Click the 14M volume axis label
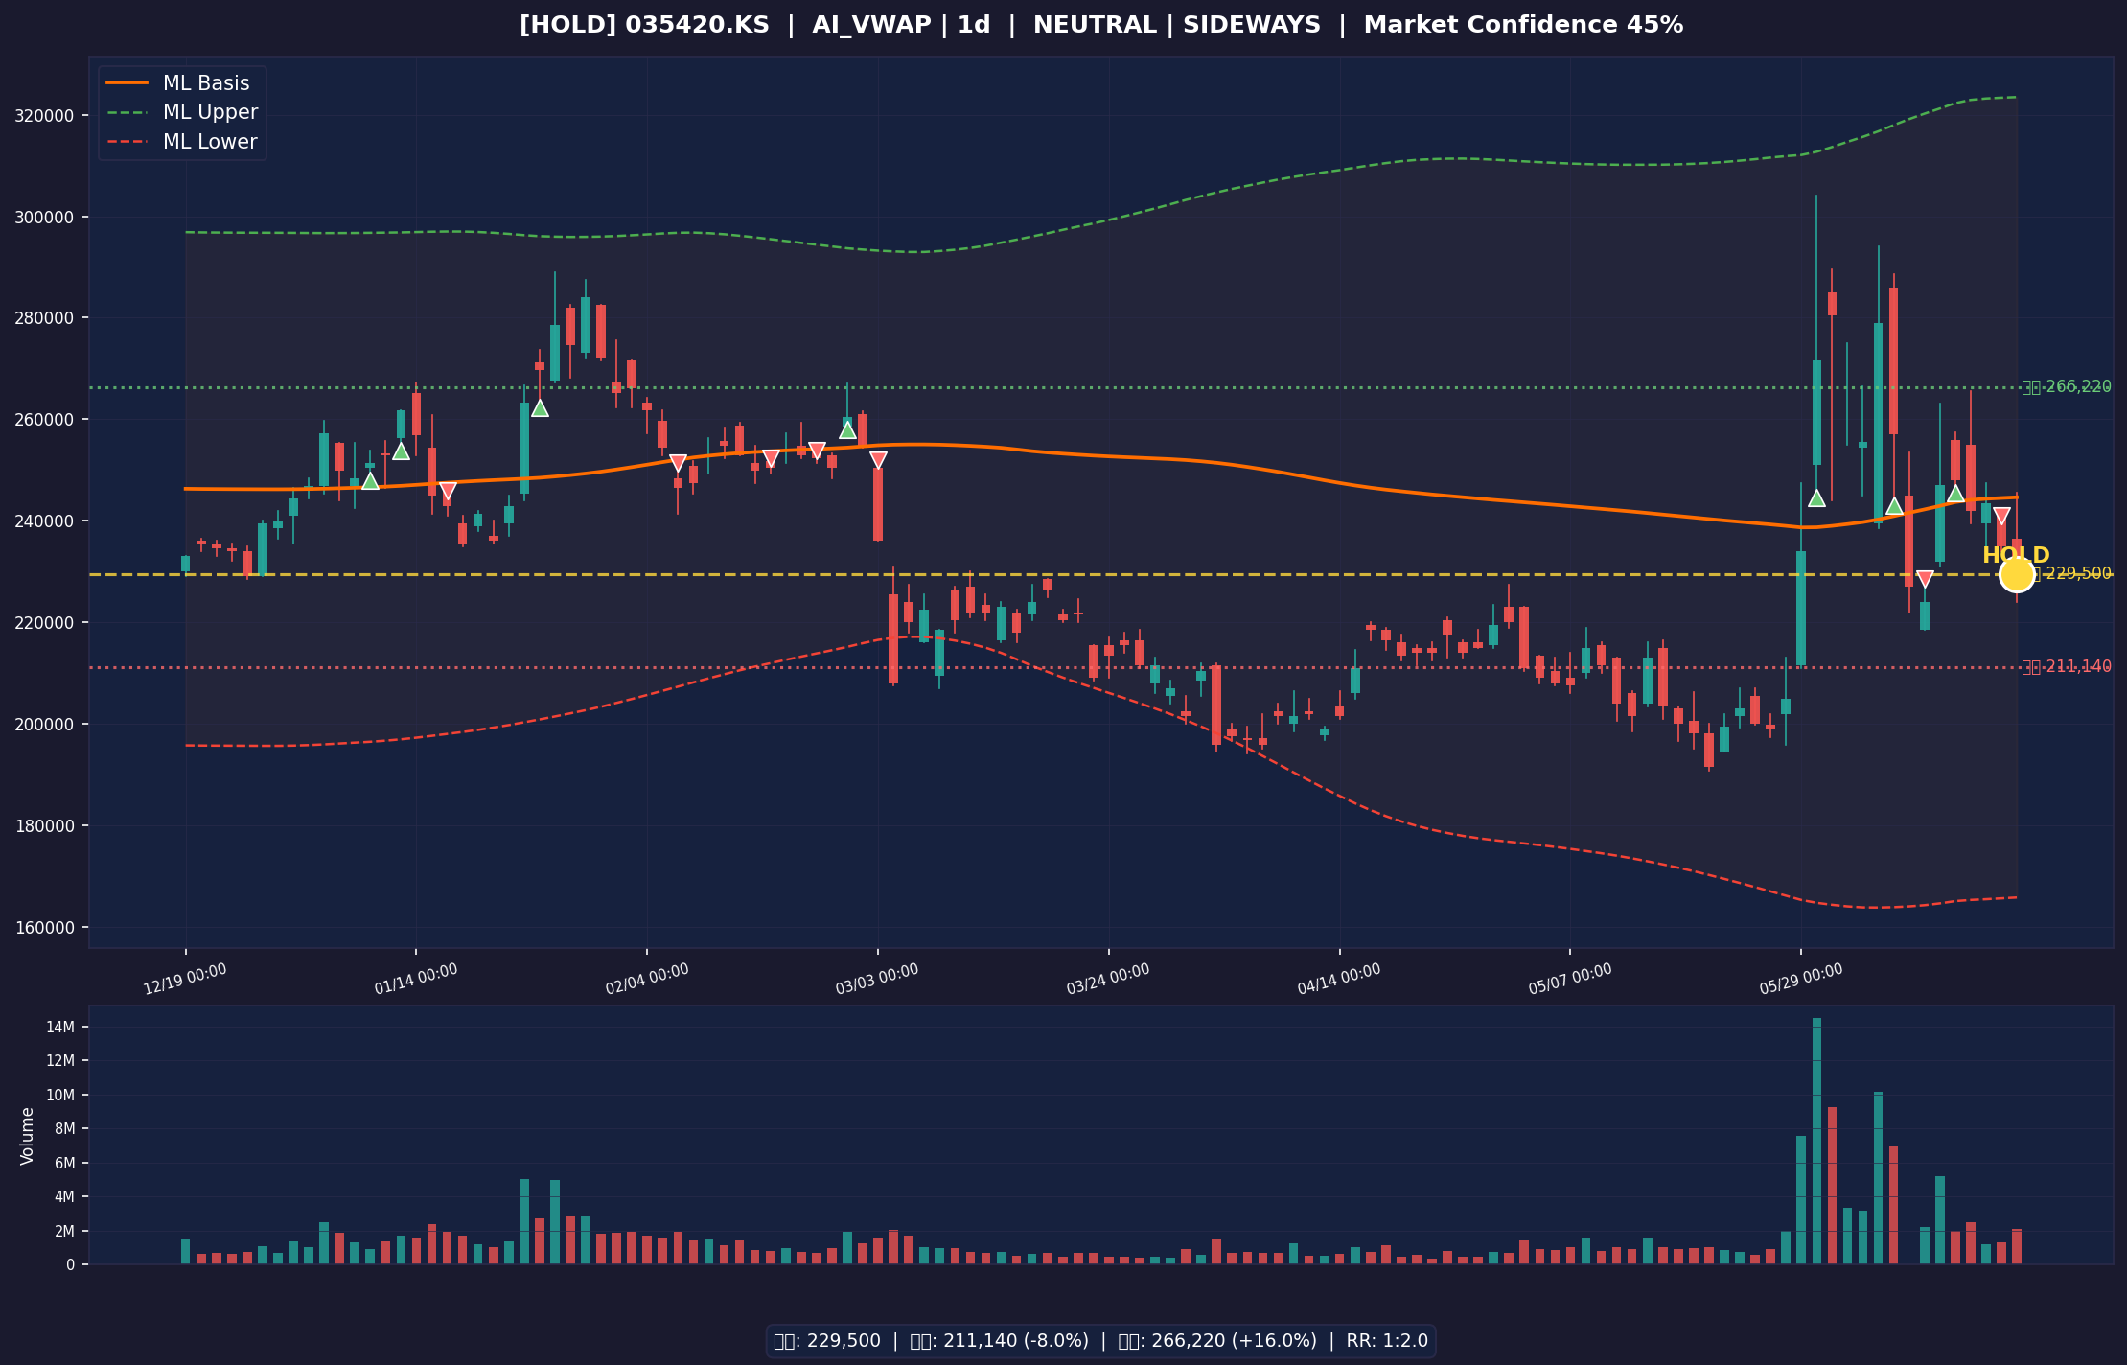2127x1365 pixels. pyautogui.click(x=59, y=1028)
